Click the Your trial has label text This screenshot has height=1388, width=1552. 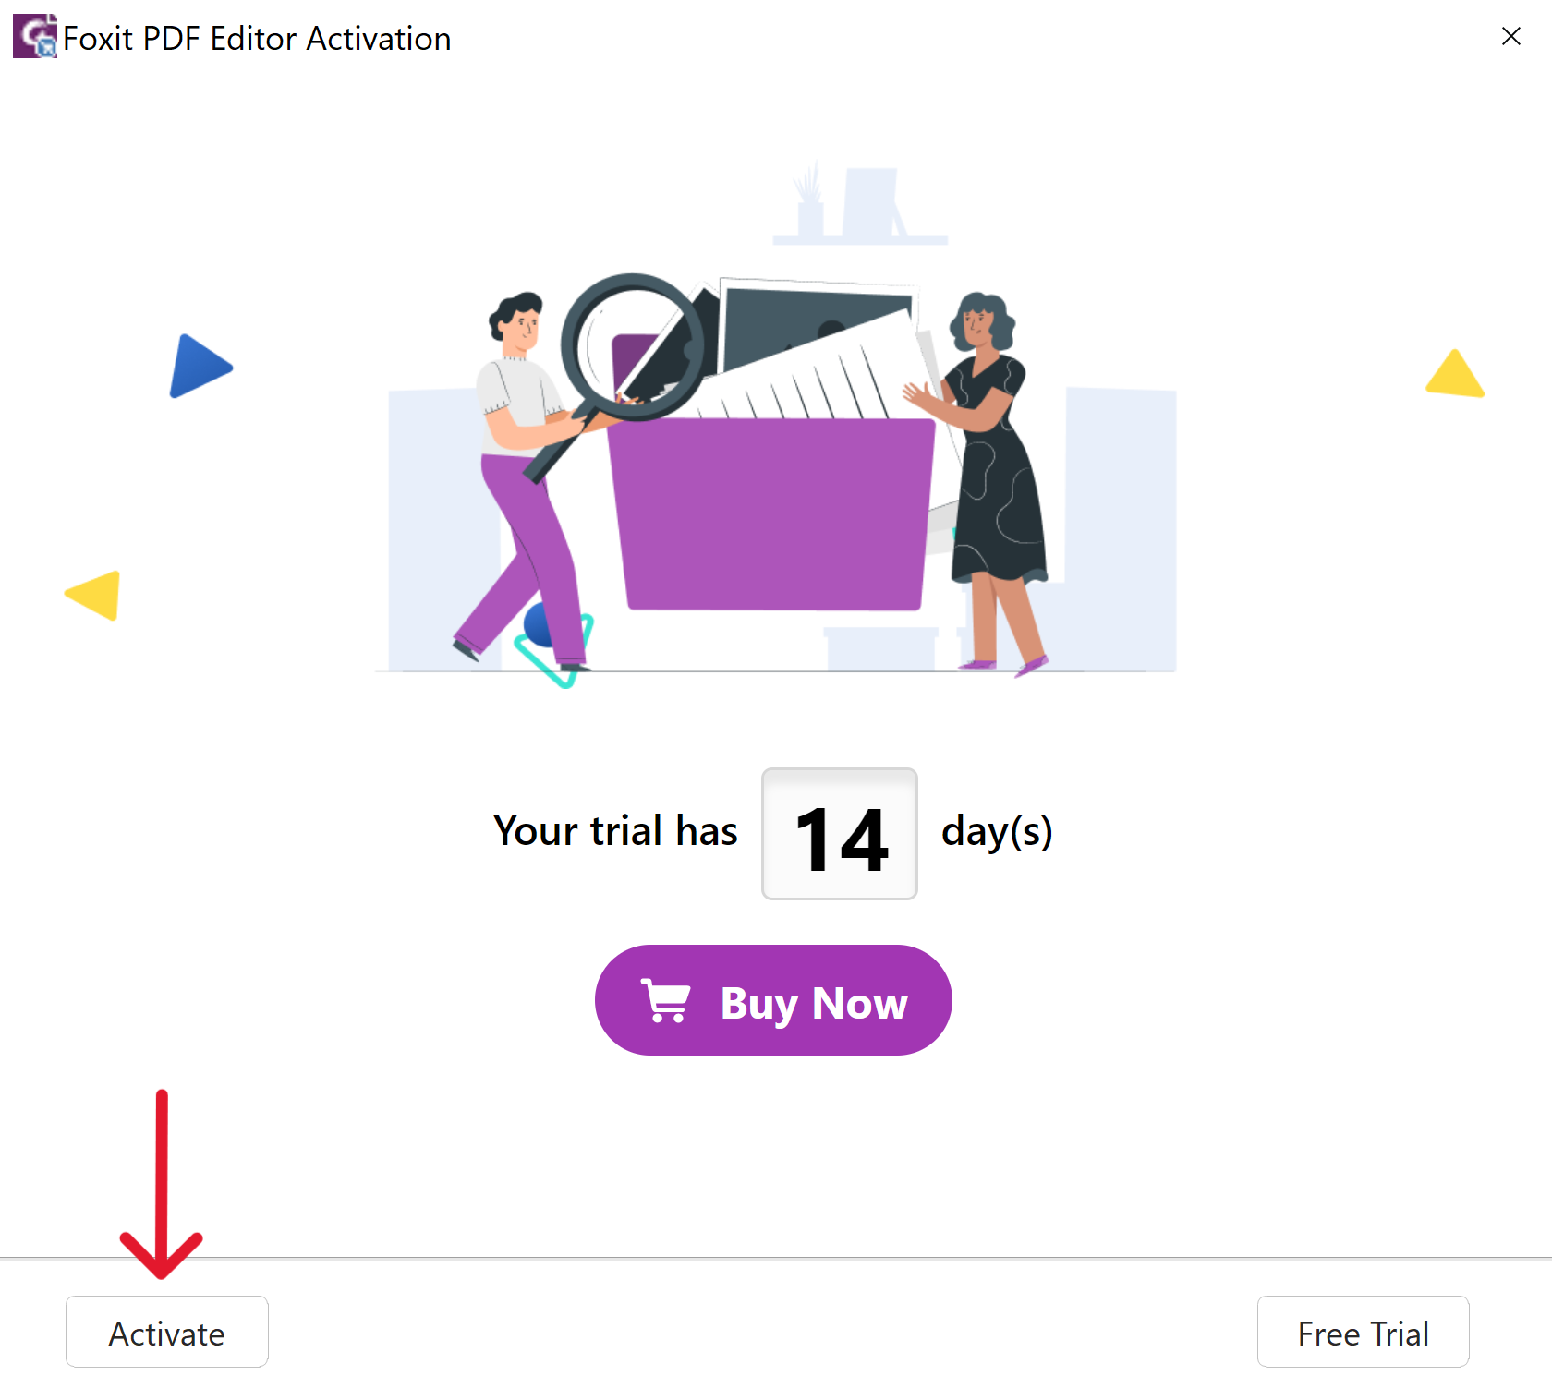[x=615, y=830]
